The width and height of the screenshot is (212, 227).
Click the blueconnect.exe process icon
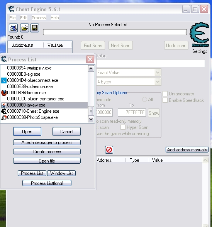pos(4,80)
